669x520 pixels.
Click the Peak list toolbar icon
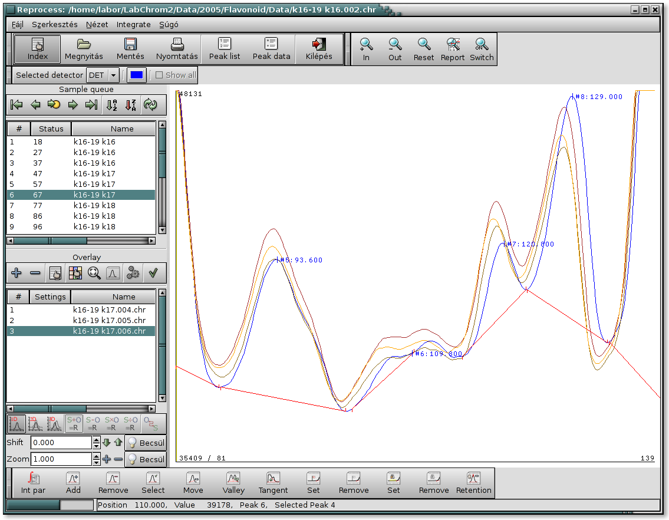(x=225, y=49)
